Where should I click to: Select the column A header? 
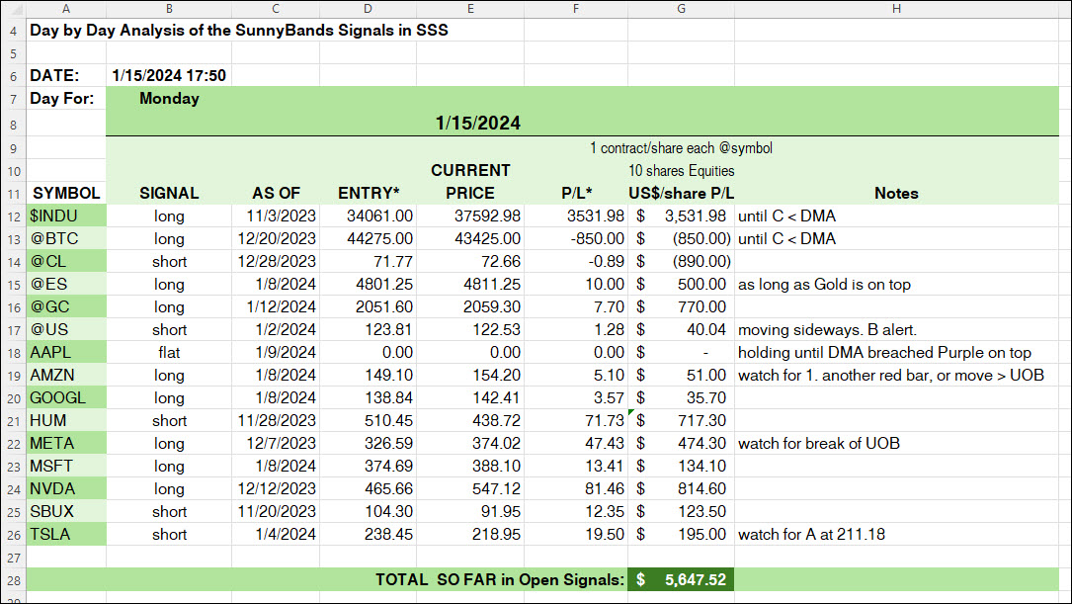[65, 9]
